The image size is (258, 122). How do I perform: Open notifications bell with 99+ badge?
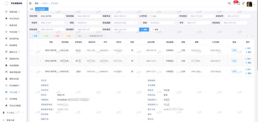pyautogui.click(x=234, y=4)
